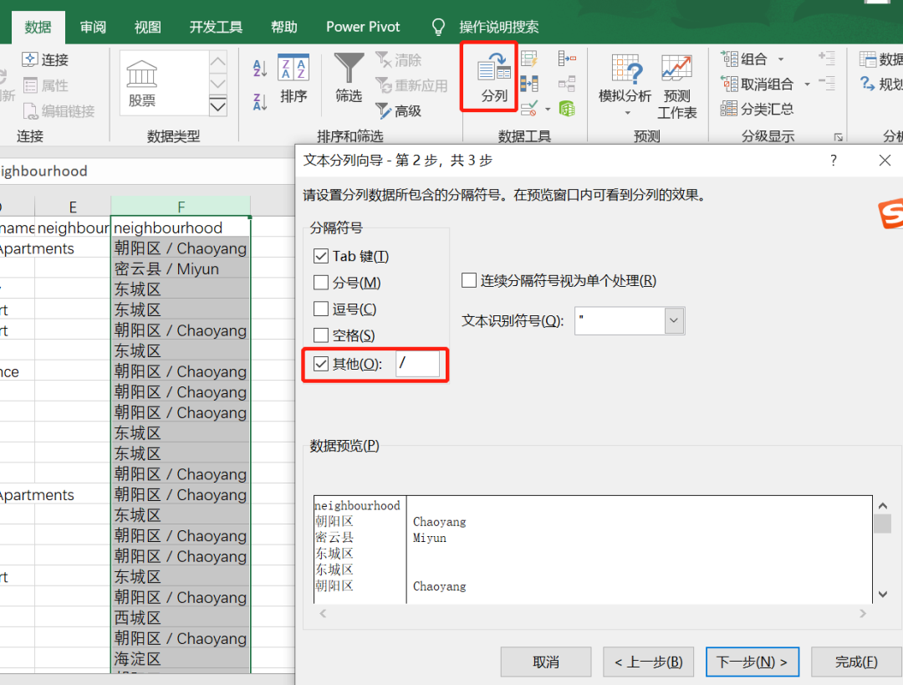Click the 取消 cancel button
Screen dimensions: 903x685
pyautogui.click(x=546, y=662)
